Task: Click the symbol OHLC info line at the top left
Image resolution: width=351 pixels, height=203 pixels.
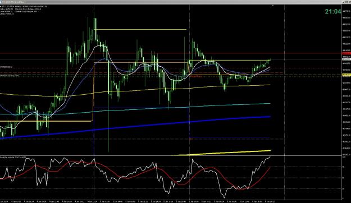Action: click(x=24, y=7)
